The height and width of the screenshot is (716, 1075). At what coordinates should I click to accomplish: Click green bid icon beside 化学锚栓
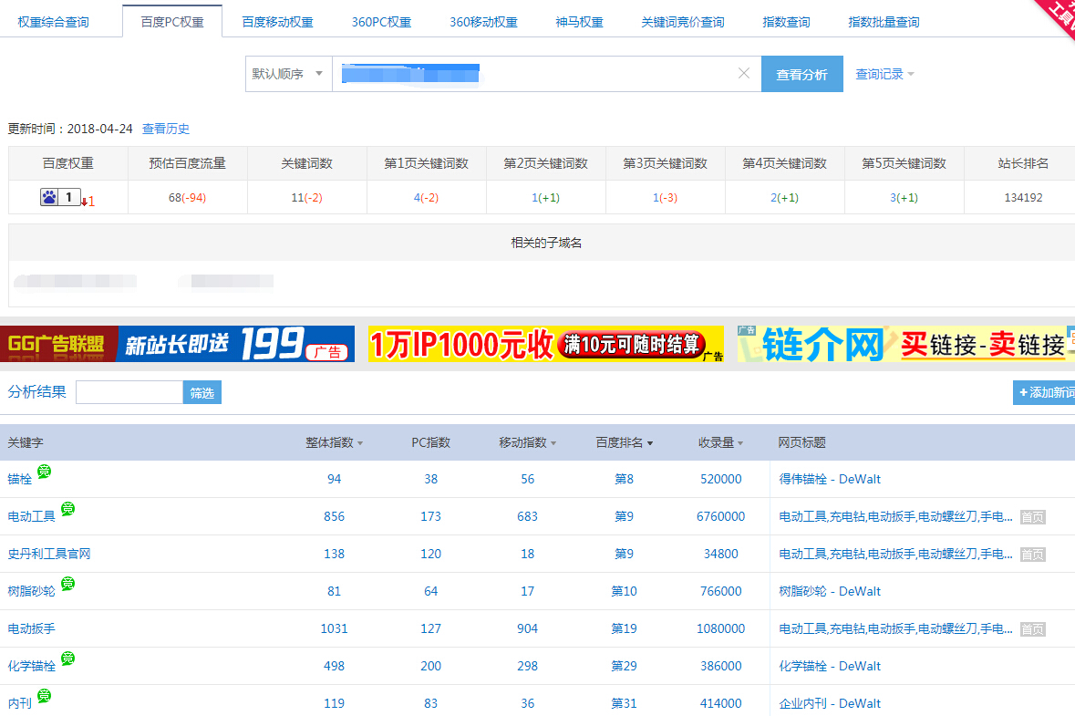pos(67,659)
